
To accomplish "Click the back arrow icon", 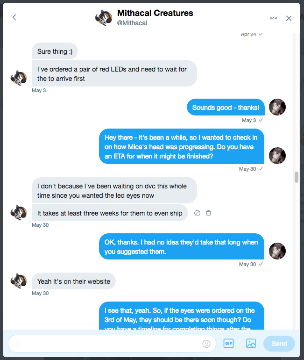I will pyautogui.click(x=14, y=18).
